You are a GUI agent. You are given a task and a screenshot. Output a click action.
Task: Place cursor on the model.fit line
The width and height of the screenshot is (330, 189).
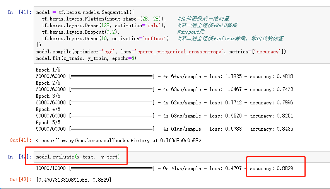[x=86, y=58]
